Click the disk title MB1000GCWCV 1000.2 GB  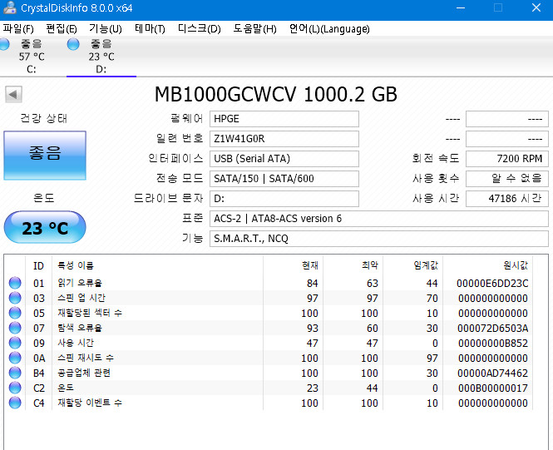[x=276, y=95]
